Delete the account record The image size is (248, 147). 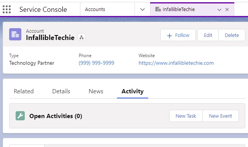232,35
